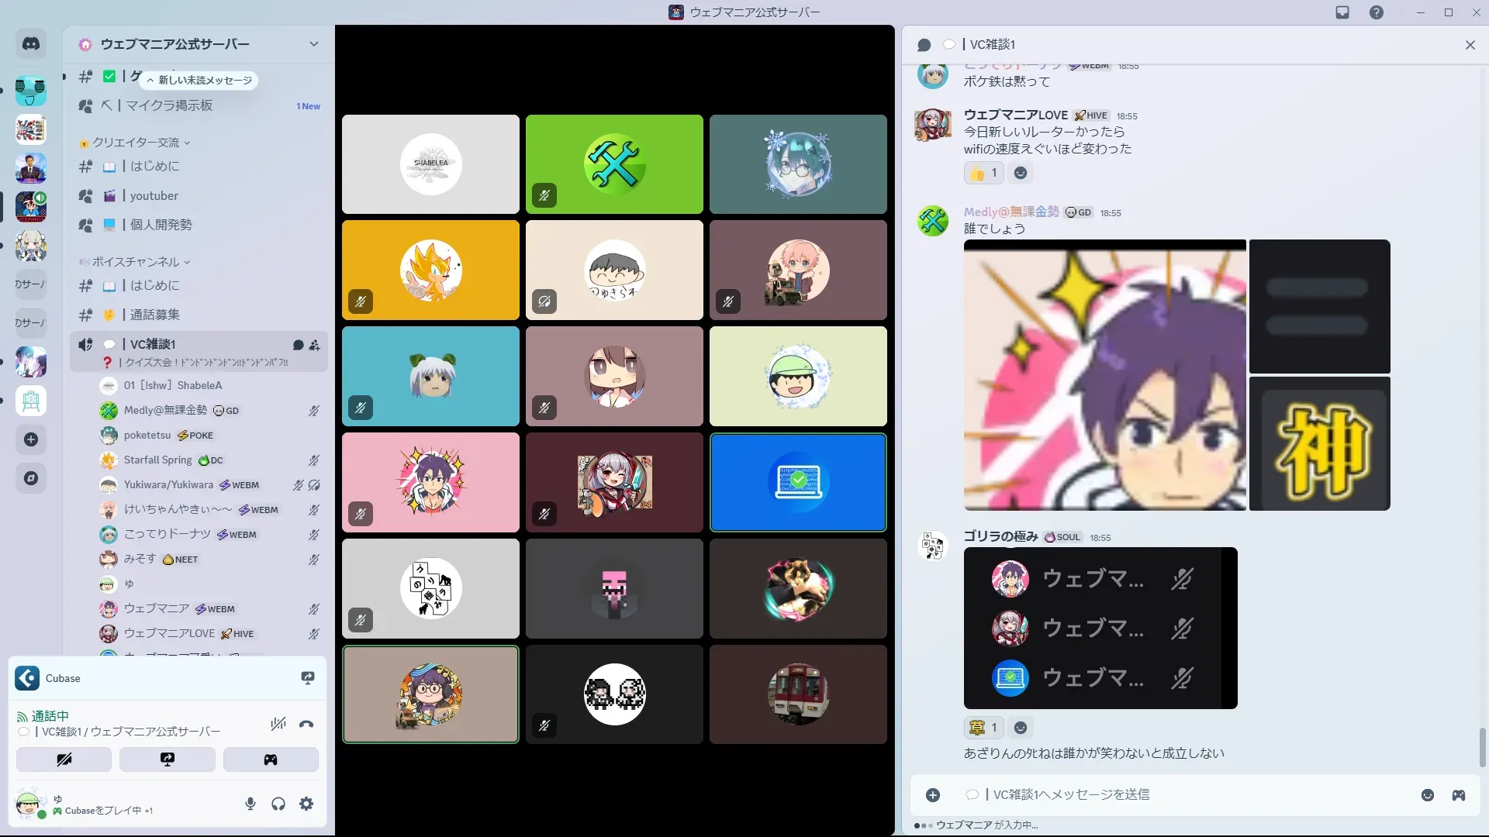Turn on camera in voice panel

(x=64, y=759)
